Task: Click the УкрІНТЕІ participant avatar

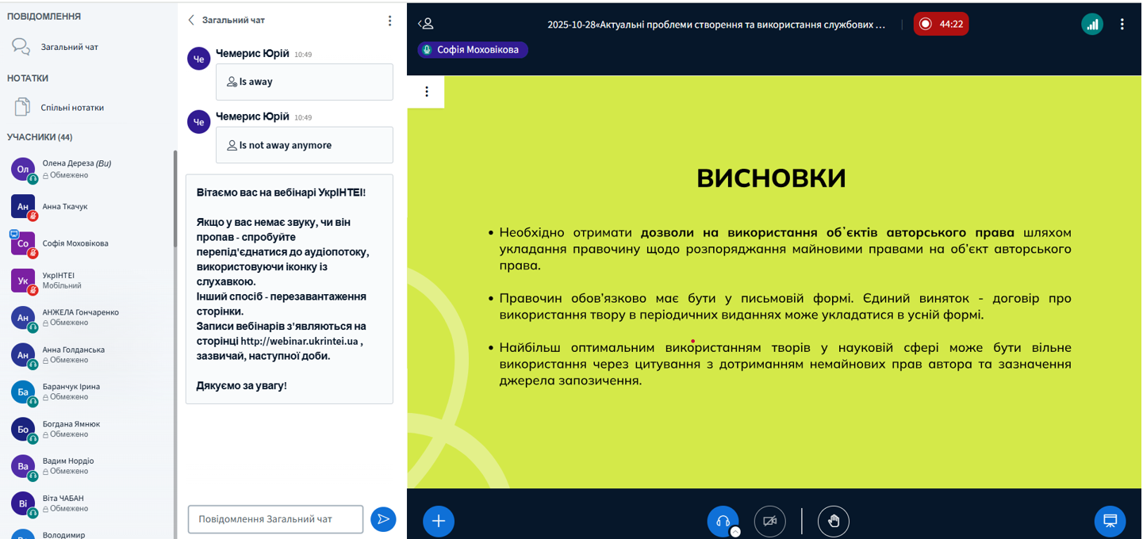Action: [x=23, y=281]
